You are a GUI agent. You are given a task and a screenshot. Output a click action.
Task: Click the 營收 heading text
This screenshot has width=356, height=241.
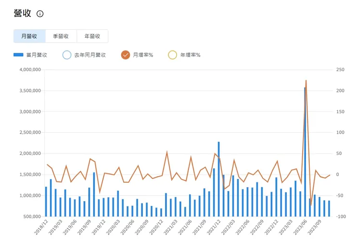(23, 13)
